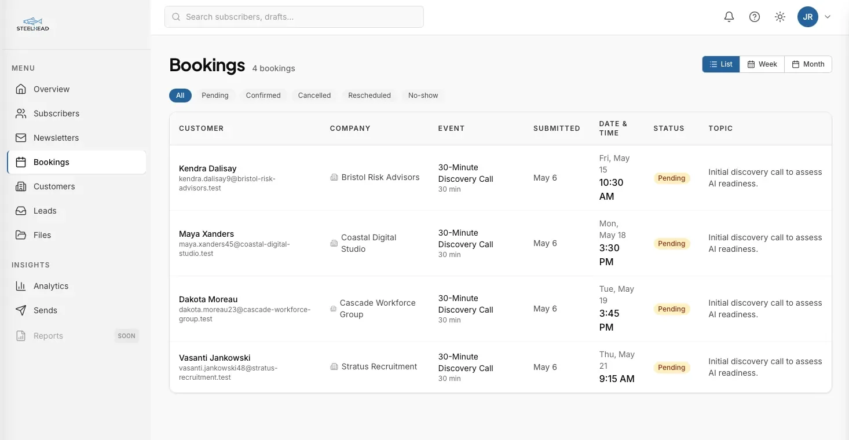Filter bookings by No-show
The width and height of the screenshot is (849, 440).
(x=423, y=96)
